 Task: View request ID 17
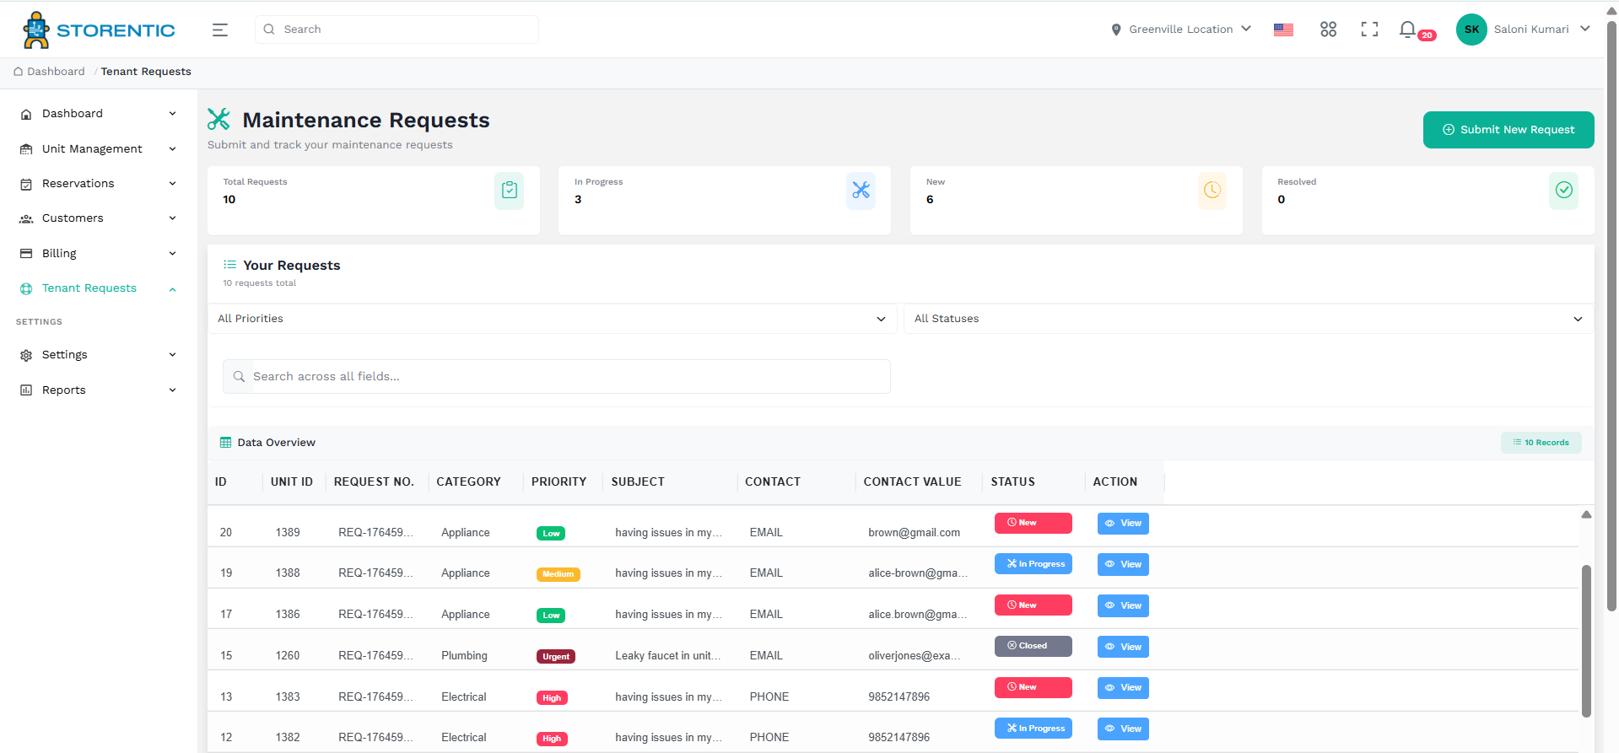tap(1123, 605)
